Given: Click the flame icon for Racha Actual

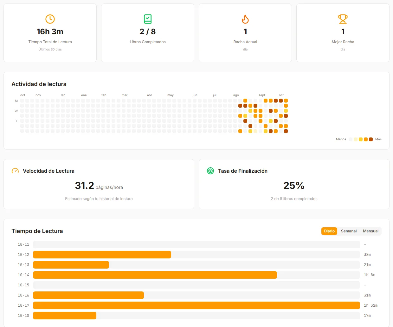Looking at the screenshot, I should pos(245,19).
